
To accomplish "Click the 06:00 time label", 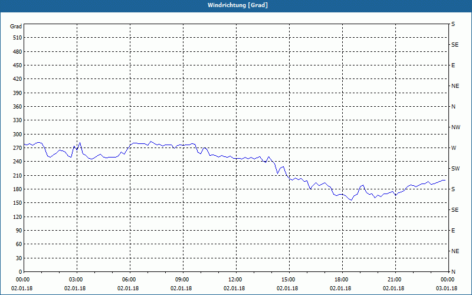I will pyautogui.click(x=130, y=280).
